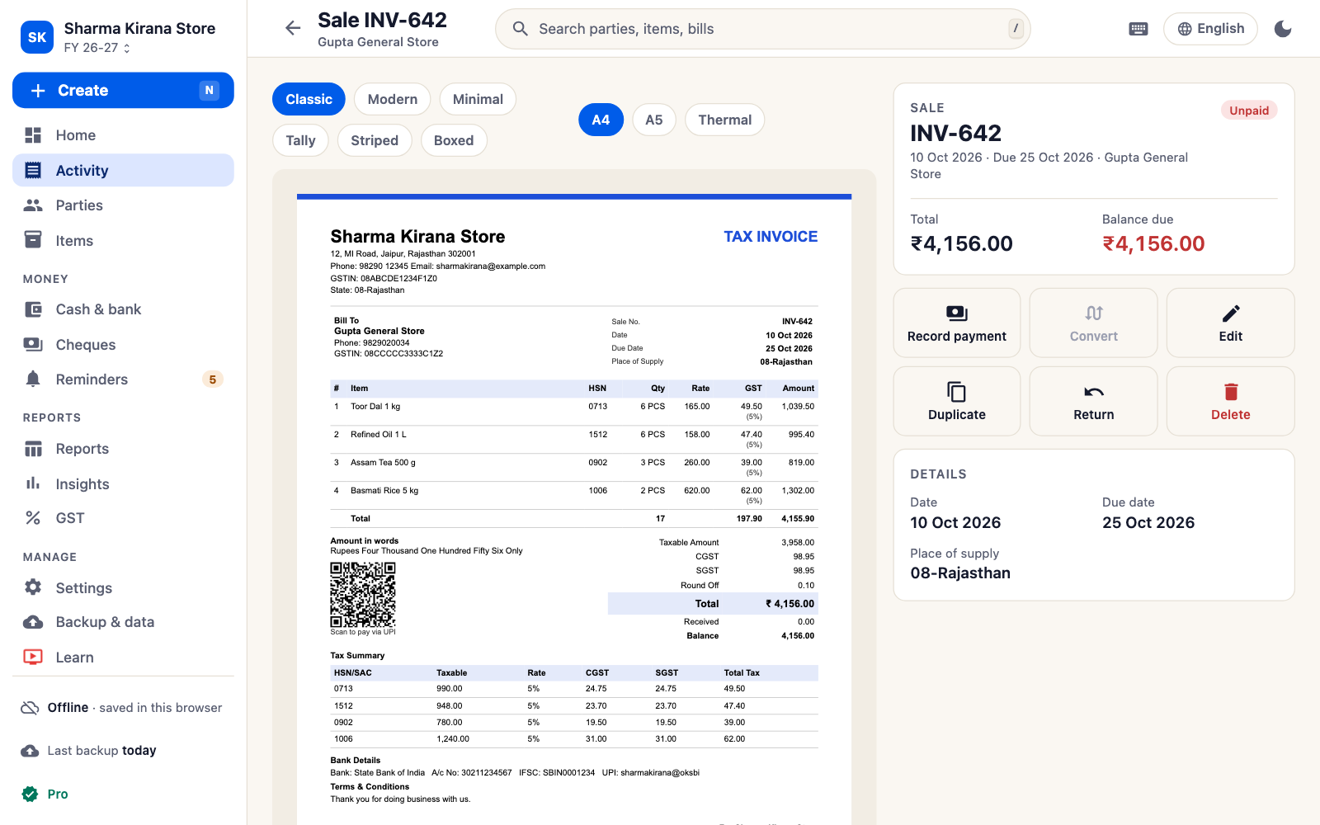This screenshot has height=825, width=1320.
Task: Open Reminders with the bell icon
Action: (123, 379)
